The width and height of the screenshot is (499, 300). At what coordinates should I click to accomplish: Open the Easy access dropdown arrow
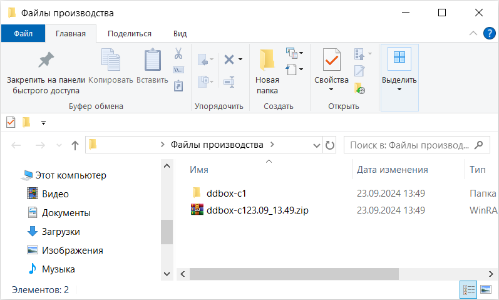click(x=301, y=70)
